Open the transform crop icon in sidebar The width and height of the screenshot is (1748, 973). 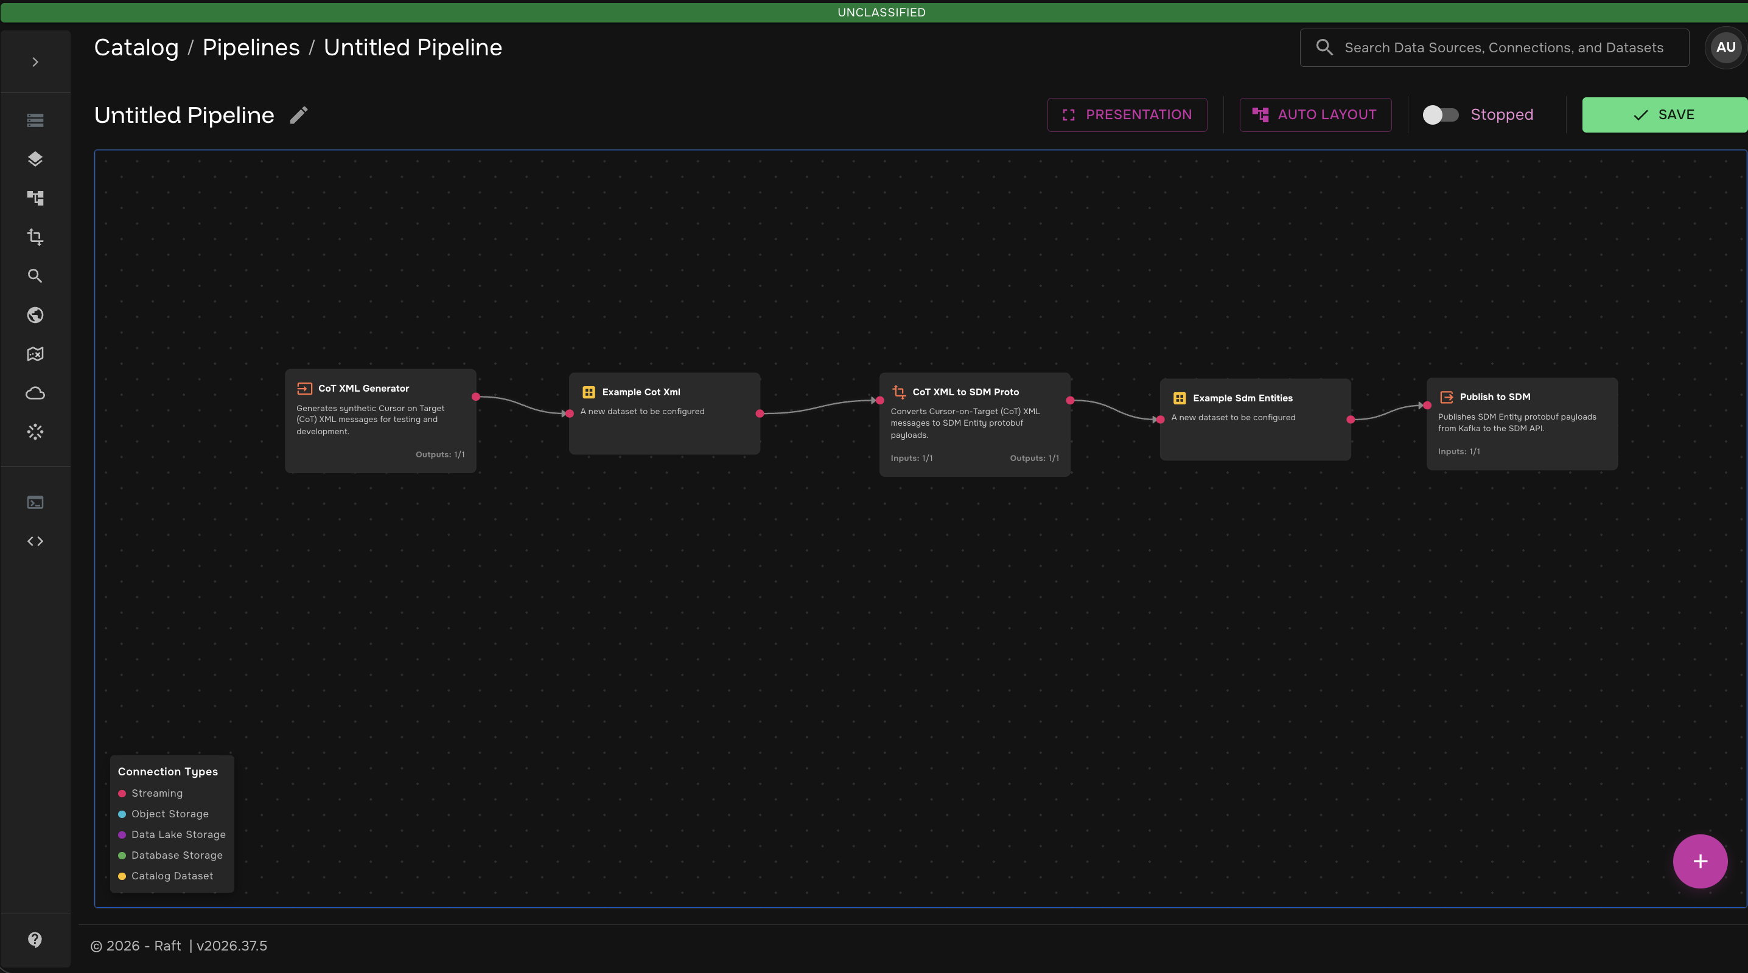[35, 237]
